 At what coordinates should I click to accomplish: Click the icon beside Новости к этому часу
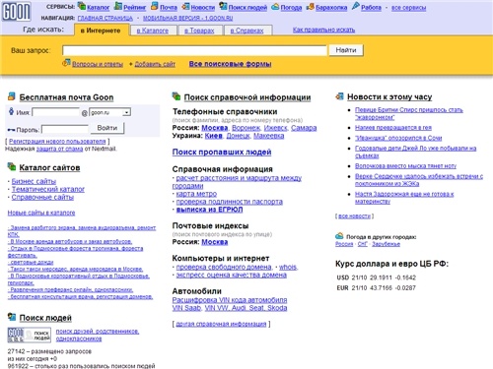pyautogui.click(x=339, y=96)
